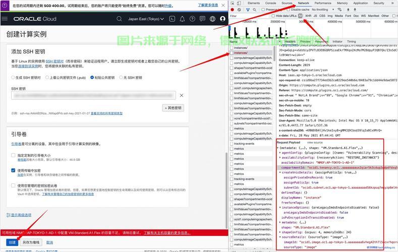Open Cloud Shell developer tools icon
This screenshot has height=252, width=398.
pyautogui.click(x=173, y=19)
